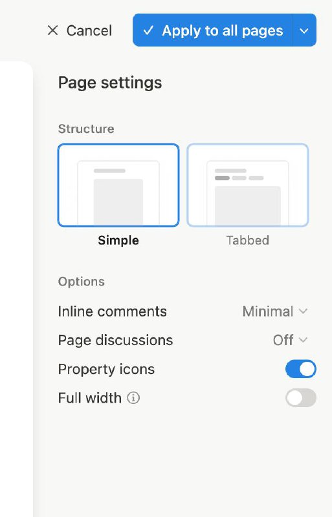
Task: Click the Simple label
Action: tap(118, 240)
